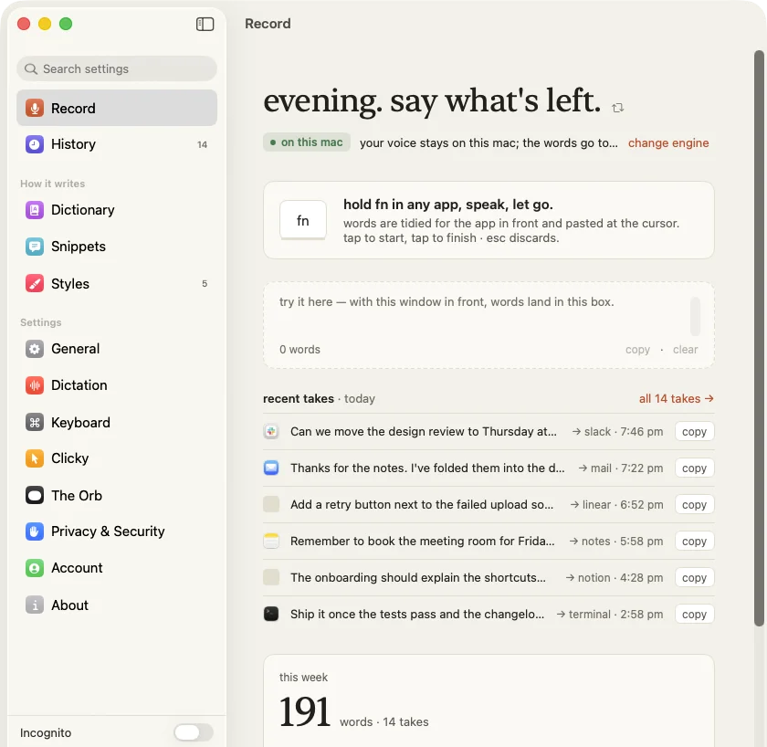The height and width of the screenshot is (747, 767).
Task: Click the Record microphone icon in sidebar
Action: tap(35, 108)
